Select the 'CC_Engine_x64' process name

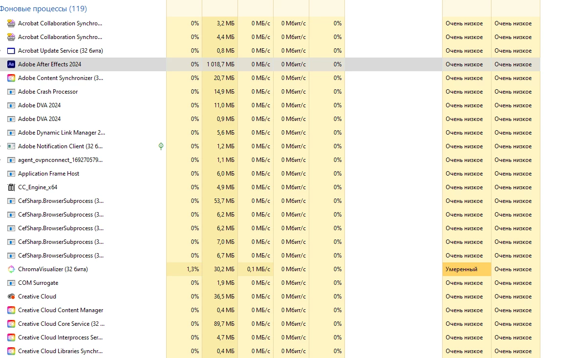[38, 187]
